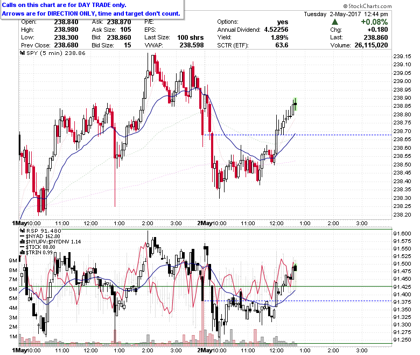Screen dimensions: 420x355
Task: Click the '$TRIN 0.99' legend label
Action: tap(39, 253)
